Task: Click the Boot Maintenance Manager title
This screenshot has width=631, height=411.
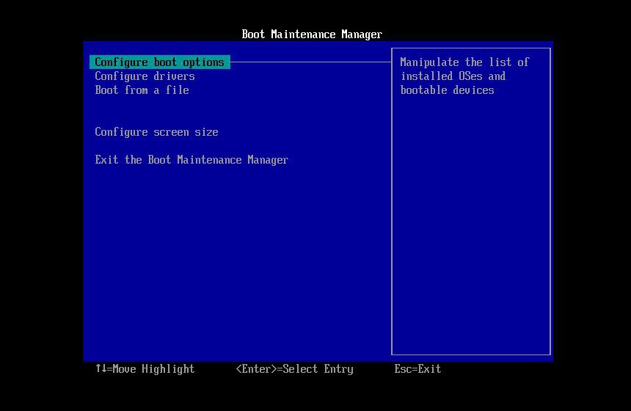Action: [312, 34]
